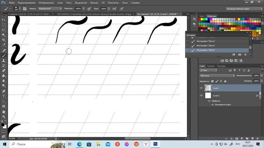Select the Dodge tool
The image size is (264, 148).
[4, 86]
